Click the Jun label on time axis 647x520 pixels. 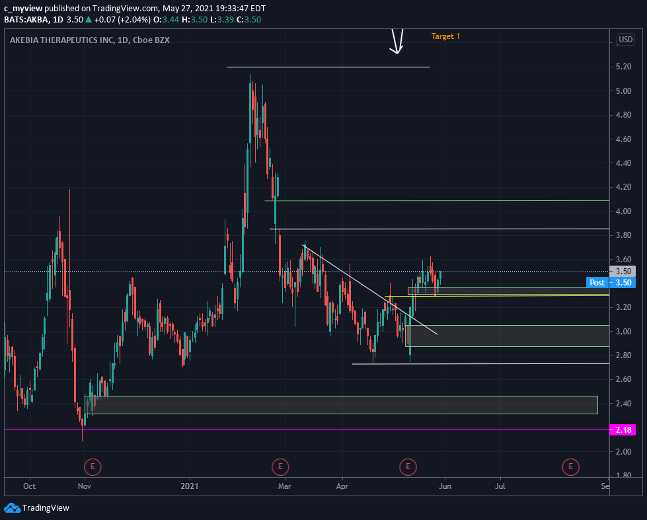click(x=445, y=486)
